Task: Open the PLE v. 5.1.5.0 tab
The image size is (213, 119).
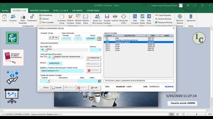Action: (61, 11)
